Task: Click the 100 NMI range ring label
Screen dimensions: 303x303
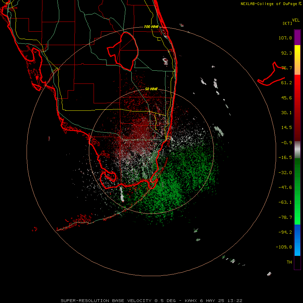Action: click(151, 27)
